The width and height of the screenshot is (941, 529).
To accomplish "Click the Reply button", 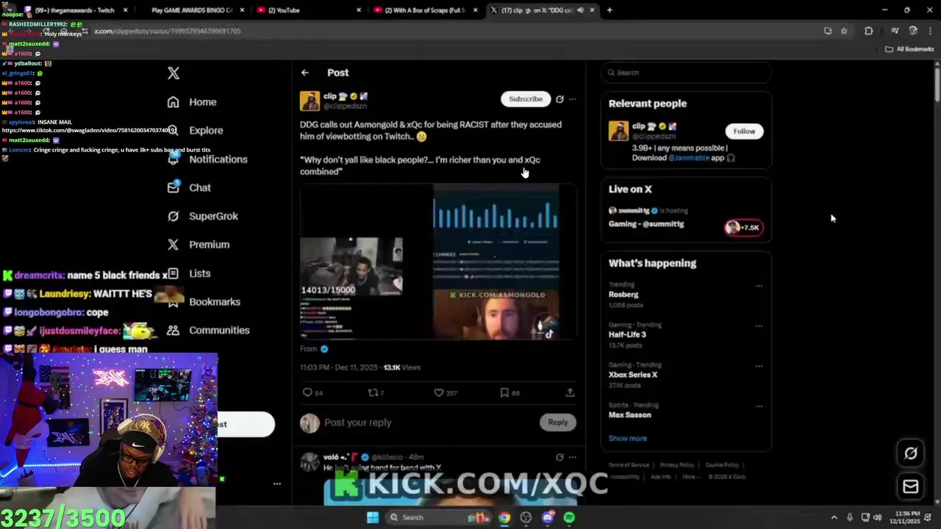I will (558, 422).
